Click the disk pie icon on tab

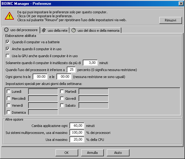[74, 30]
